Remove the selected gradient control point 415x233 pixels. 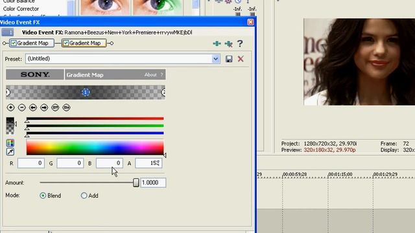pyautogui.click(x=21, y=107)
